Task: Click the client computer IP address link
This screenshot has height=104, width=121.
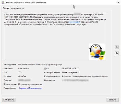Action: coord(75,22)
